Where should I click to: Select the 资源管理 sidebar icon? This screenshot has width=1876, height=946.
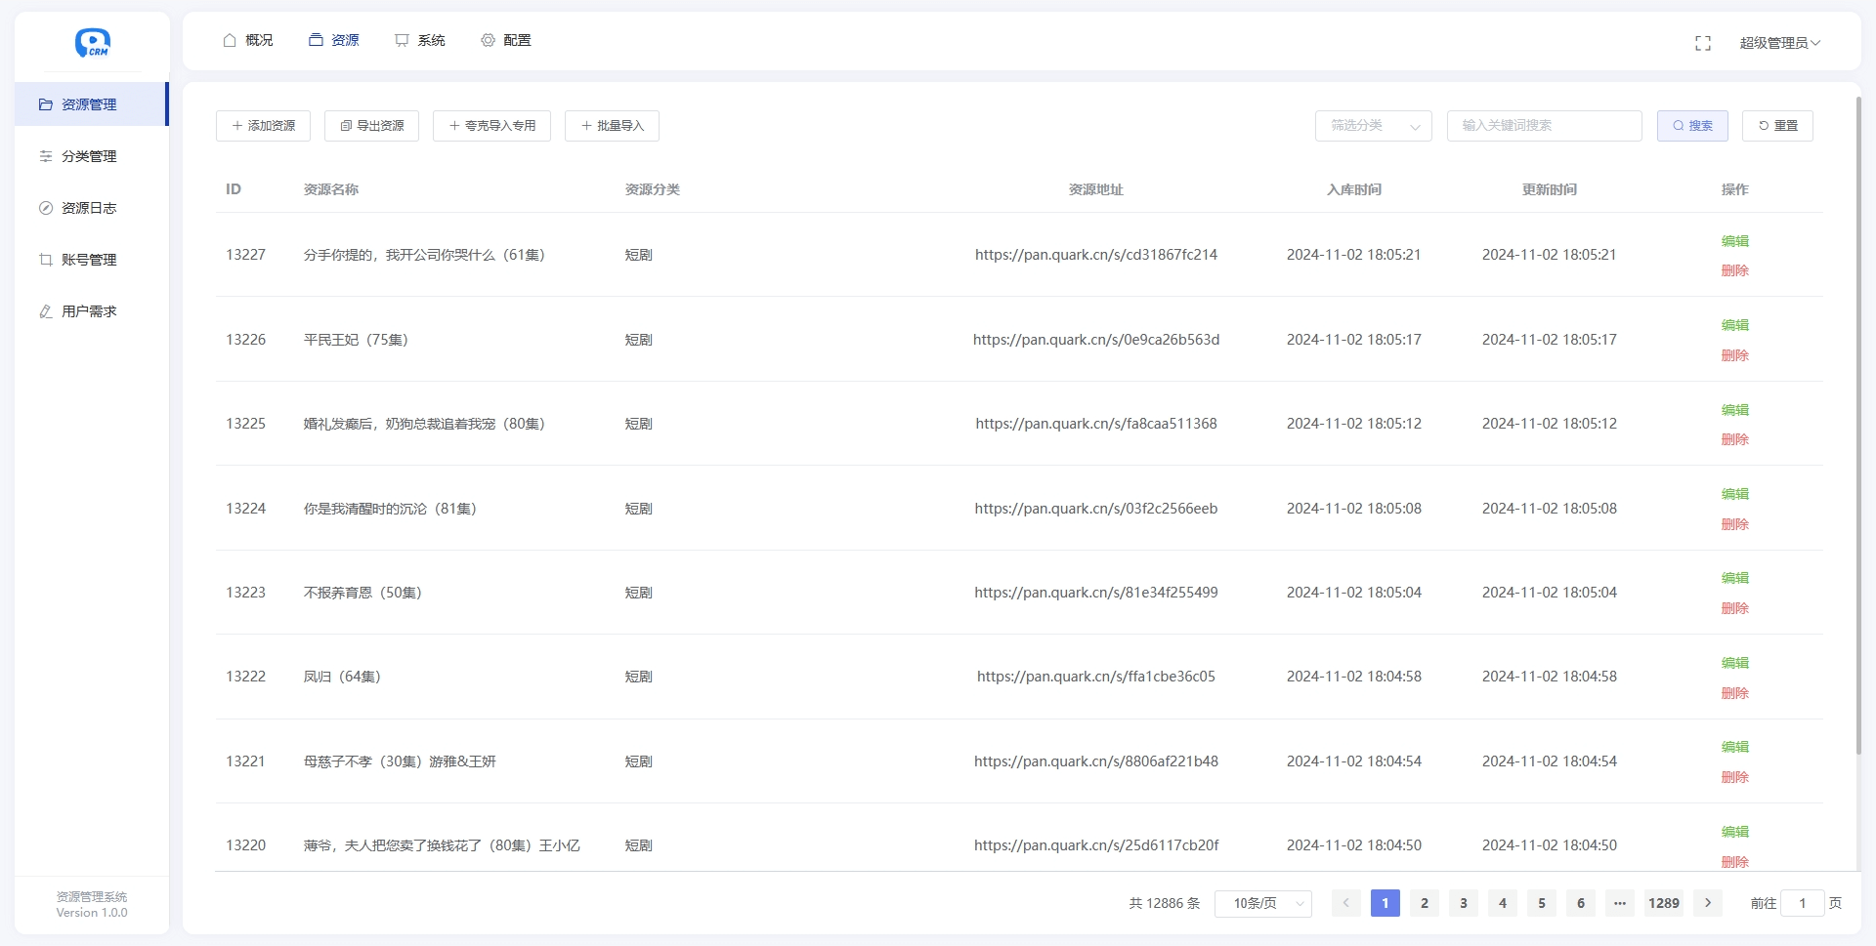46,104
